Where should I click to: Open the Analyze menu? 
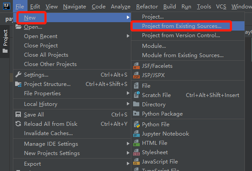[121, 6]
